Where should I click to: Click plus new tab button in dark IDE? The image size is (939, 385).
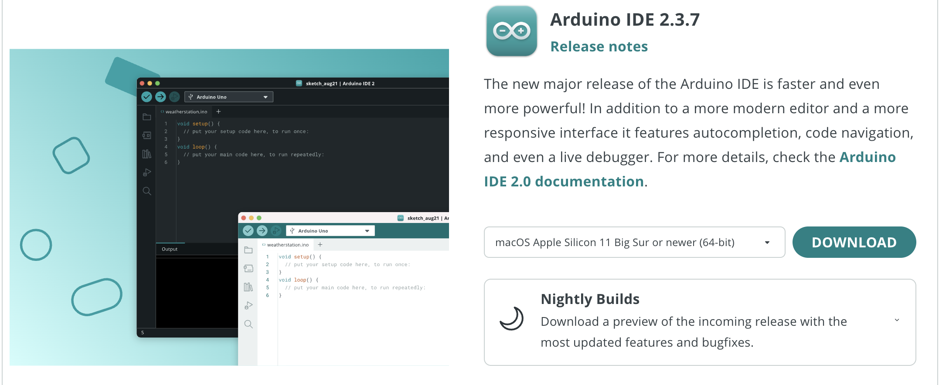[218, 111]
